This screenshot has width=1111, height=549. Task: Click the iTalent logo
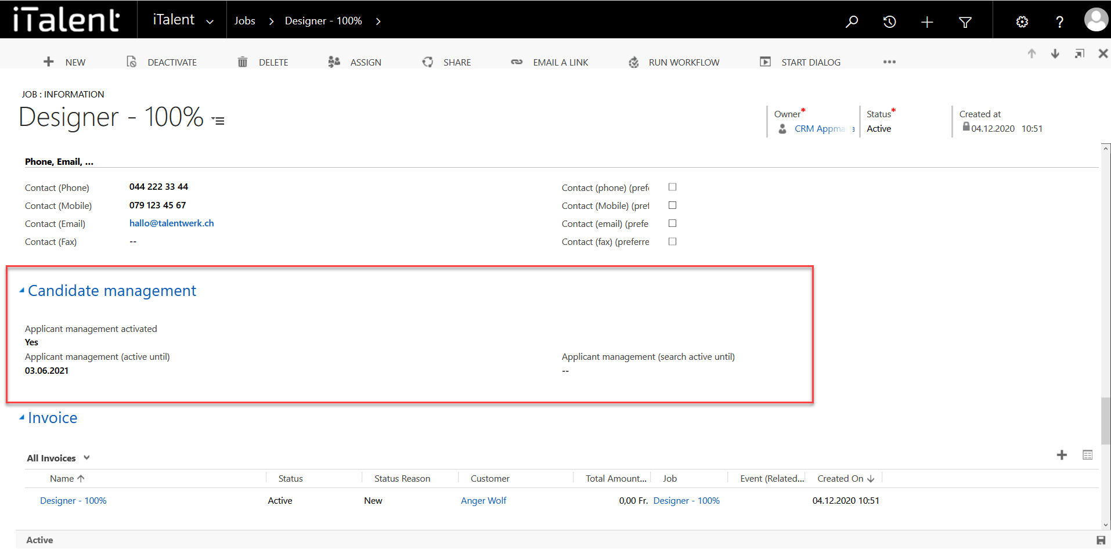coord(66,20)
